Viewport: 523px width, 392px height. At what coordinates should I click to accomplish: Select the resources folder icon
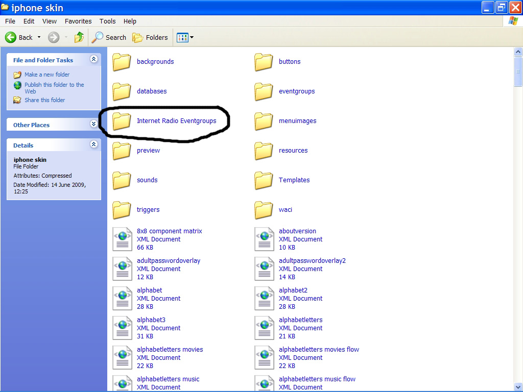264,151
